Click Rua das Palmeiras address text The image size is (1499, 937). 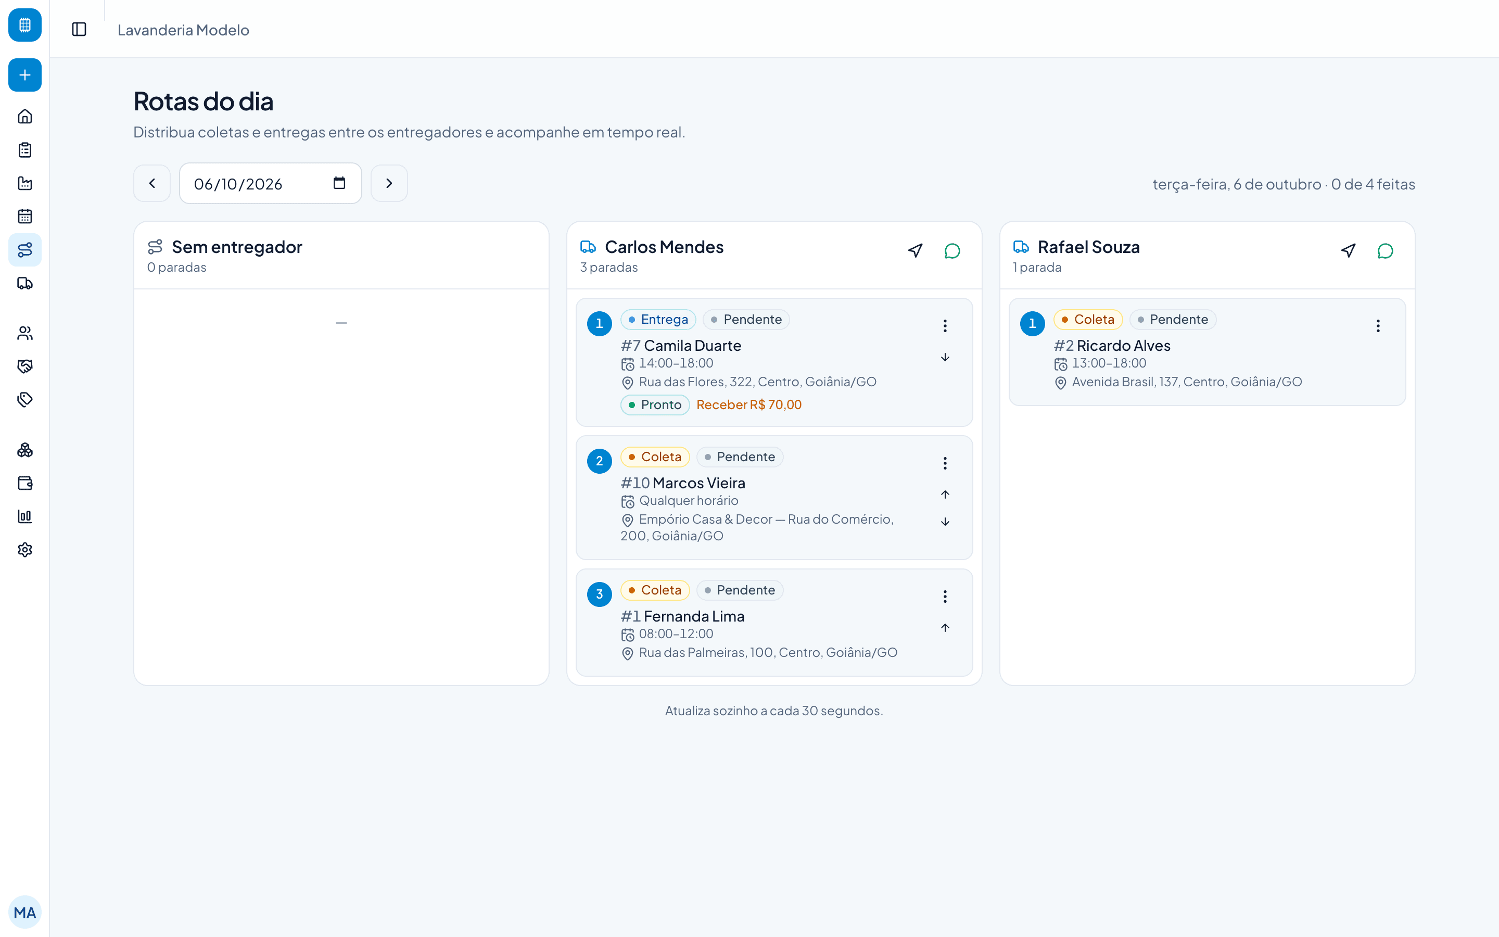click(768, 653)
